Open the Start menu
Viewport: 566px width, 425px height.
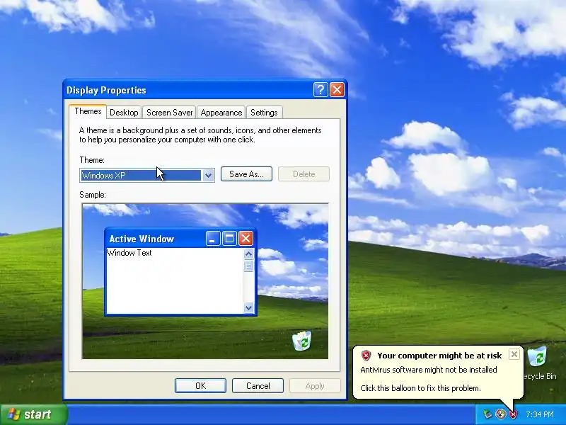[33, 414]
